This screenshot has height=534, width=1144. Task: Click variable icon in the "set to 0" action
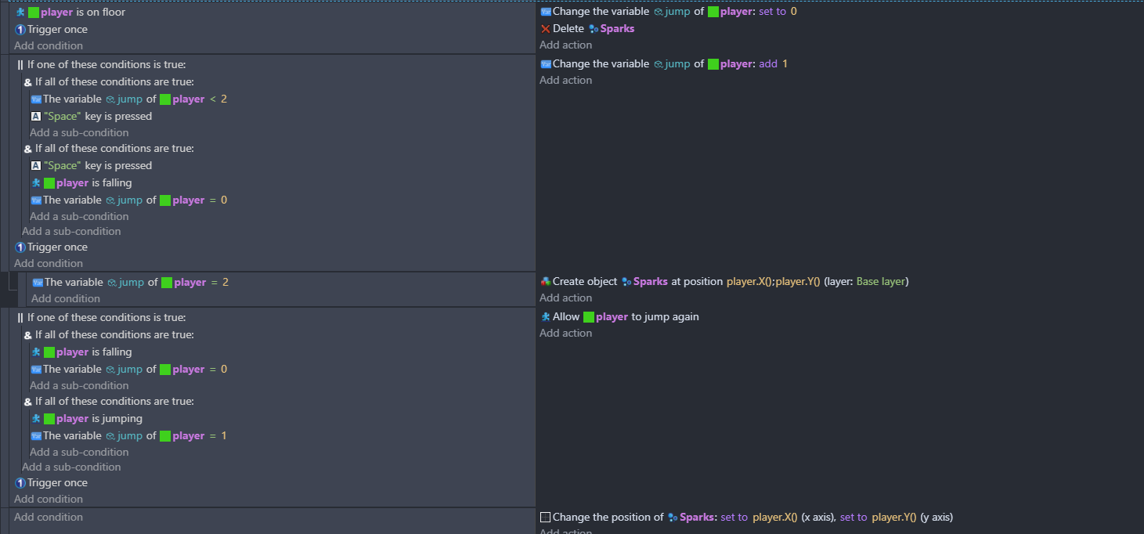click(x=546, y=12)
